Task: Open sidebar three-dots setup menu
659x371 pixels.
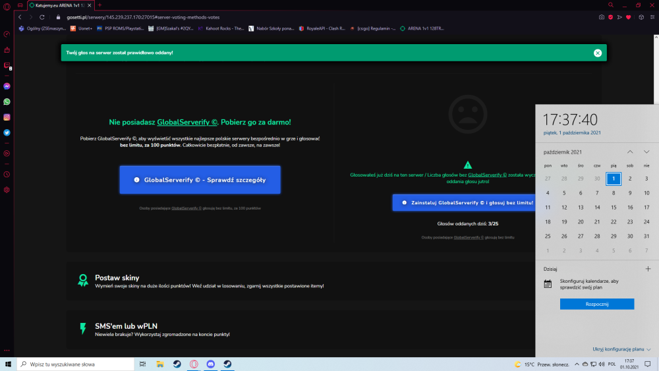Action: click(7, 350)
